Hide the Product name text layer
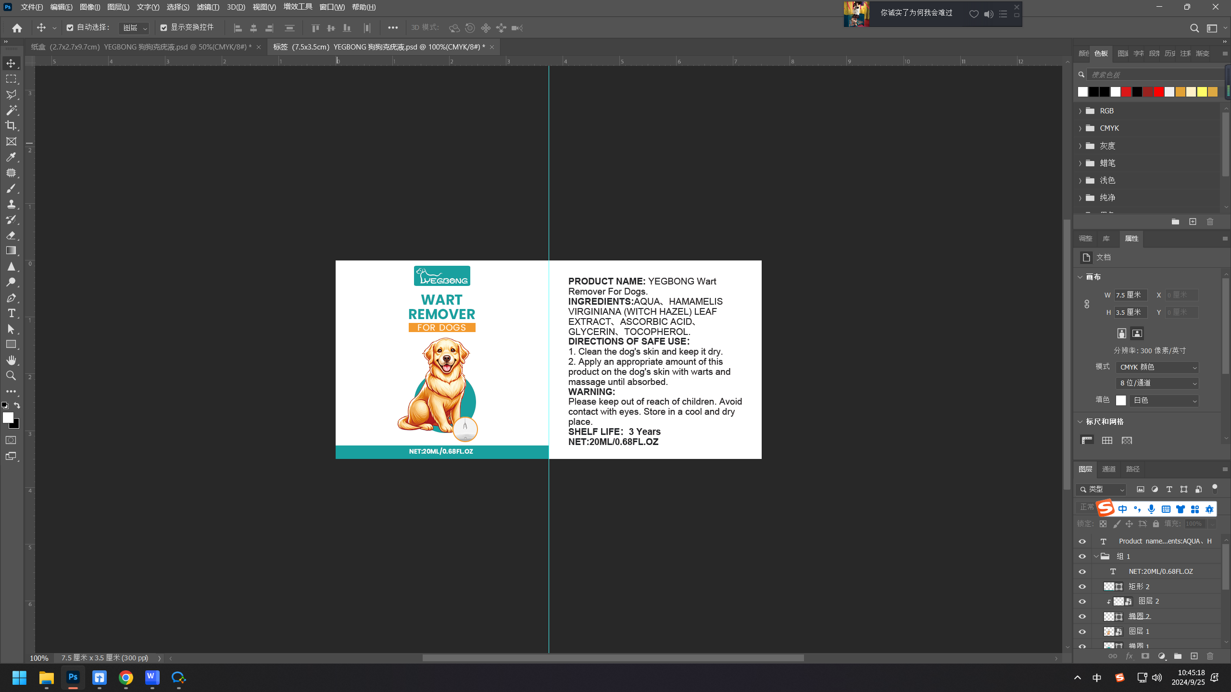Screen dimensions: 1231x692 click(1082, 542)
